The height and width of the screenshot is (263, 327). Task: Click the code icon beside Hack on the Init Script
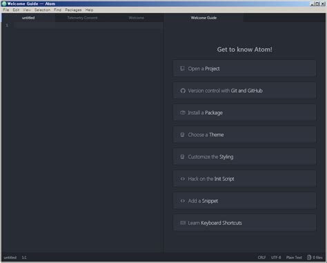(x=183, y=178)
